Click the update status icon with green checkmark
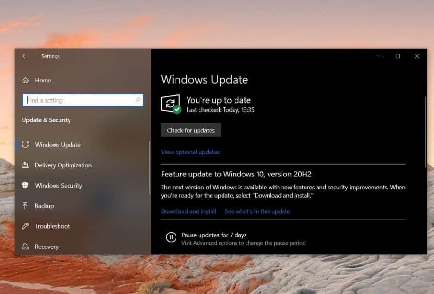Viewport: 434px width, 294px height. click(171, 104)
